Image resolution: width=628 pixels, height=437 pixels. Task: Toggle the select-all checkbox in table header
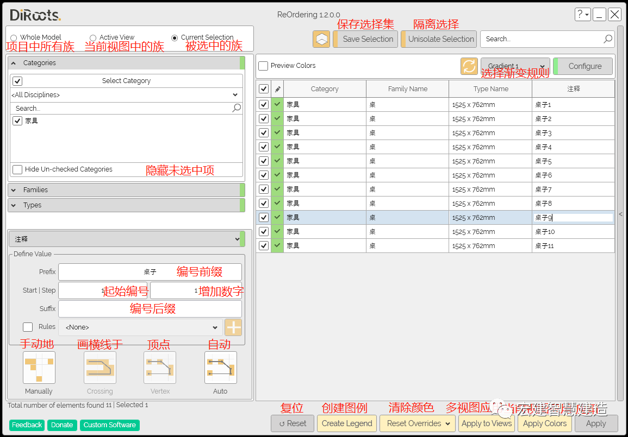[x=264, y=89]
